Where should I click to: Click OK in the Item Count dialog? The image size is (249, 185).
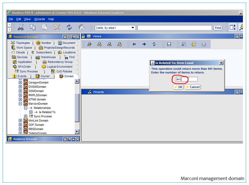pos(178,87)
